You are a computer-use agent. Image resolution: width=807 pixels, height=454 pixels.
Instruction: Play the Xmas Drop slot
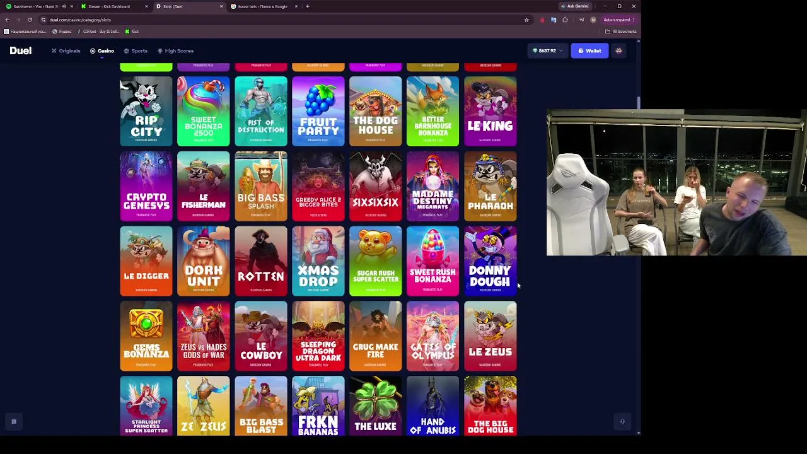point(318,261)
